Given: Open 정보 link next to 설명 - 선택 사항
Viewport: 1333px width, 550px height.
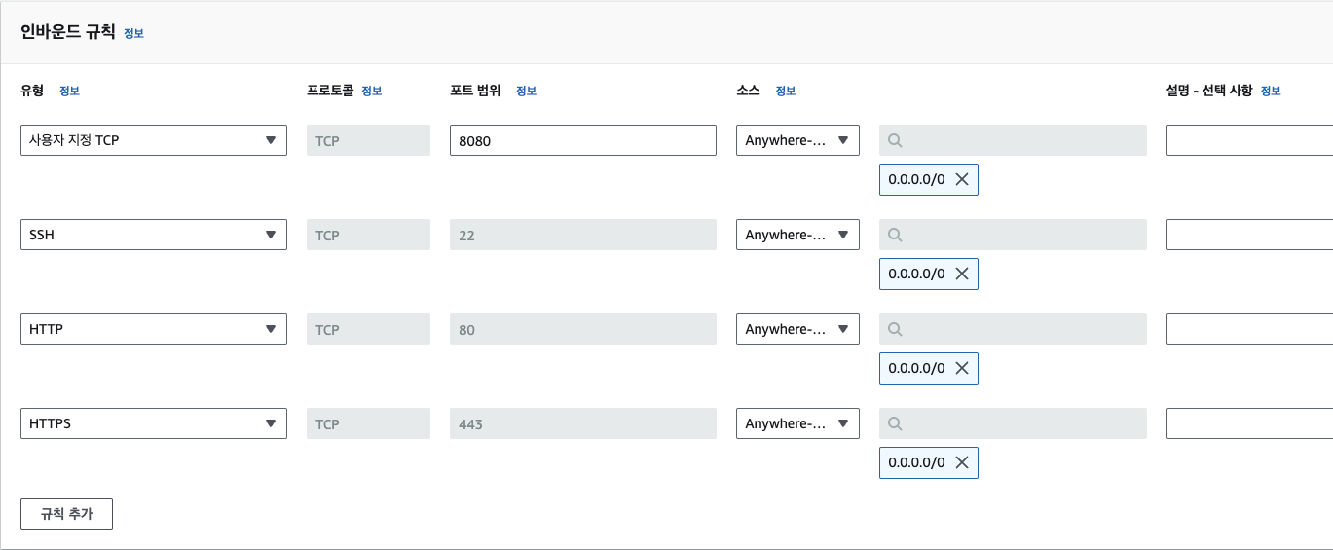Looking at the screenshot, I should pyautogui.click(x=1271, y=91).
